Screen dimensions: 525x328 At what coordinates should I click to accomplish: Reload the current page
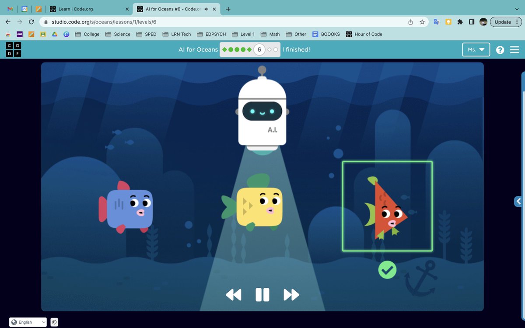tap(31, 22)
